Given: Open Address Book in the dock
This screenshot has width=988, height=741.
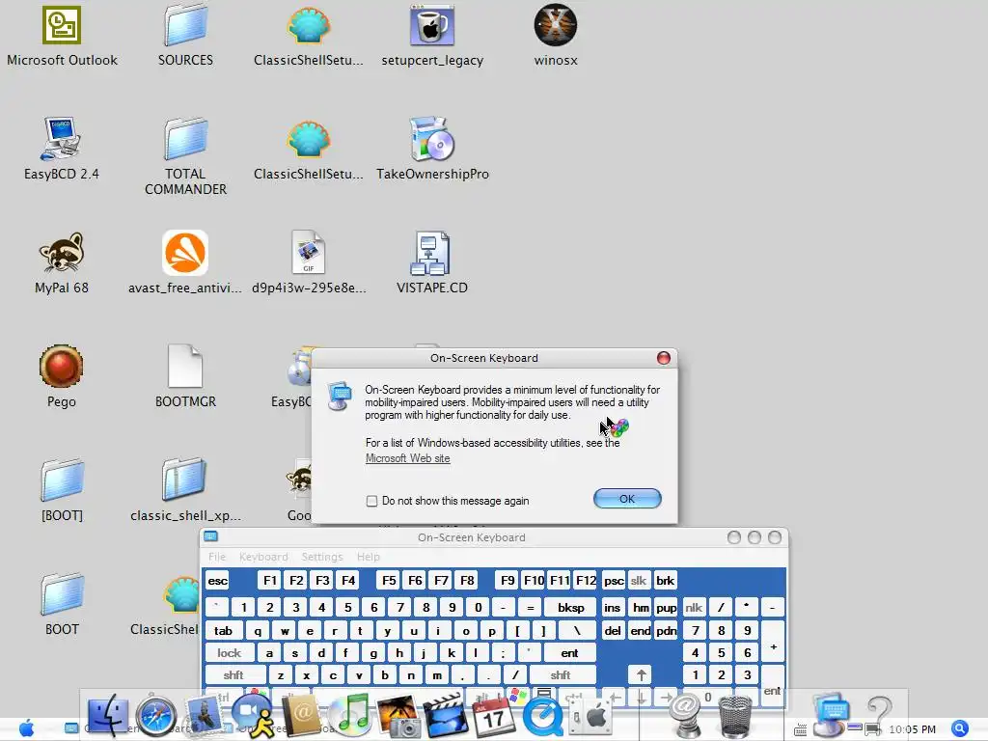Looking at the screenshot, I should pyautogui.click(x=301, y=716).
